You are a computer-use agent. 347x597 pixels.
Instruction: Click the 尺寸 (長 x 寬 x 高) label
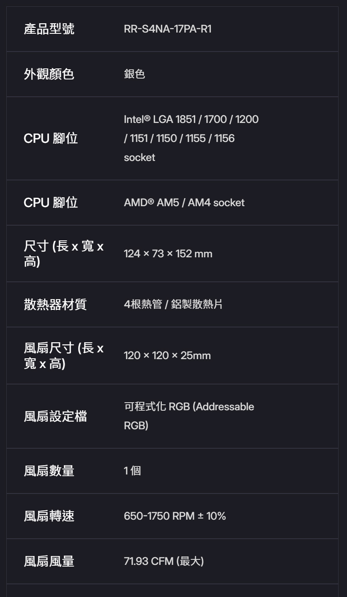[63, 254]
